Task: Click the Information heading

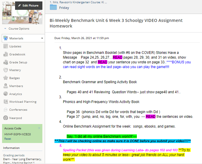Action: pyautogui.click(x=11, y=148)
